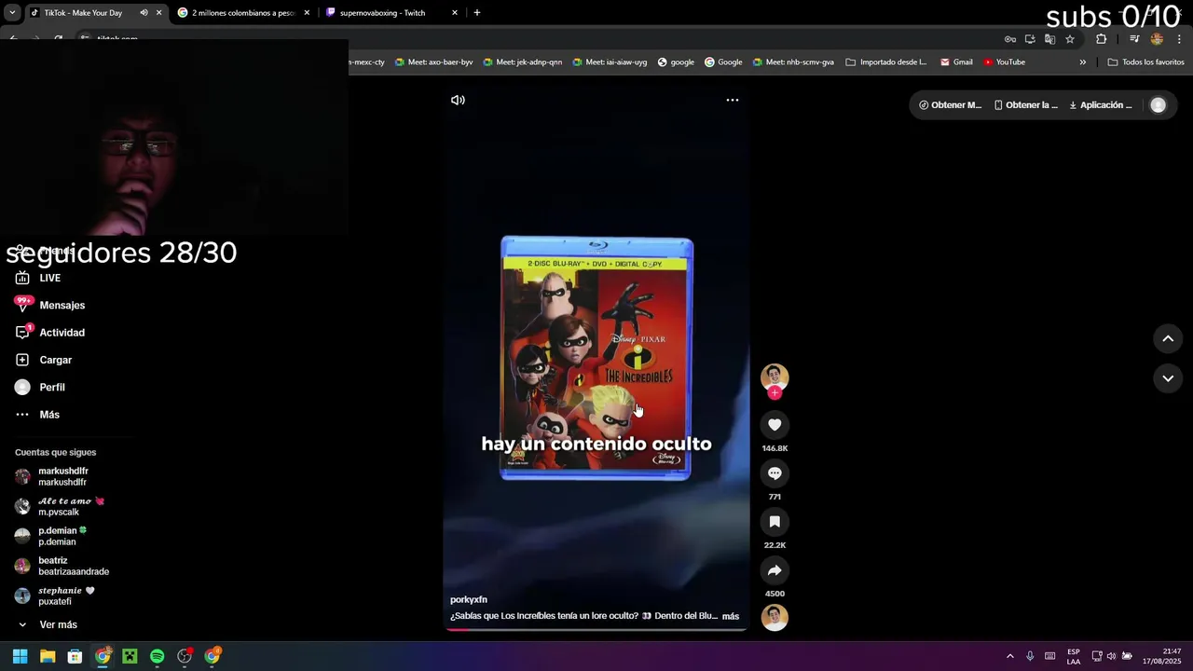Show hidden tray icons chevron

point(1009,656)
